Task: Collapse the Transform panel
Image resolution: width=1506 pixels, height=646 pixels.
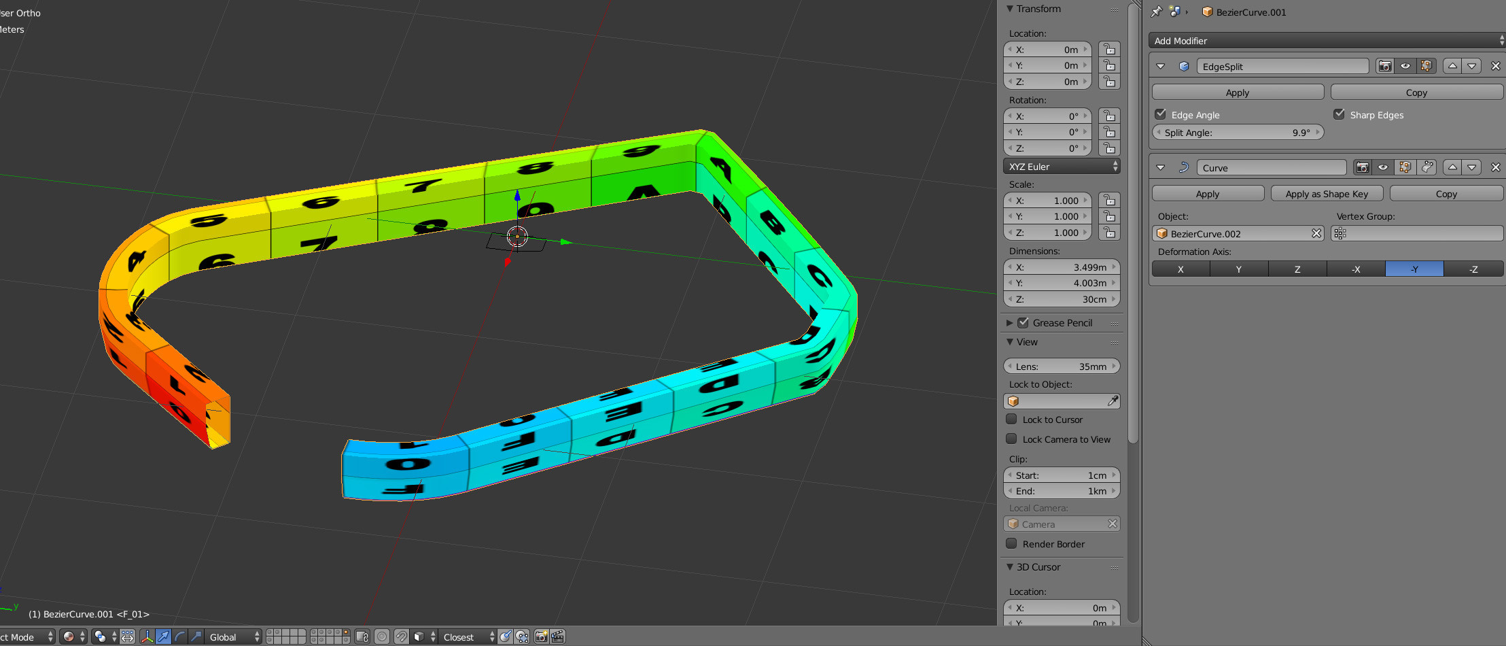Action: point(1010,9)
